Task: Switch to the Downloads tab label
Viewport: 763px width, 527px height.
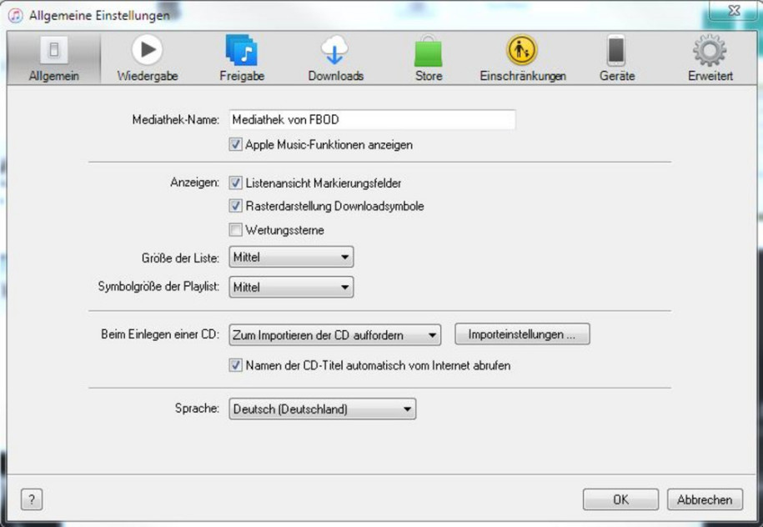Action: tap(336, 76)
